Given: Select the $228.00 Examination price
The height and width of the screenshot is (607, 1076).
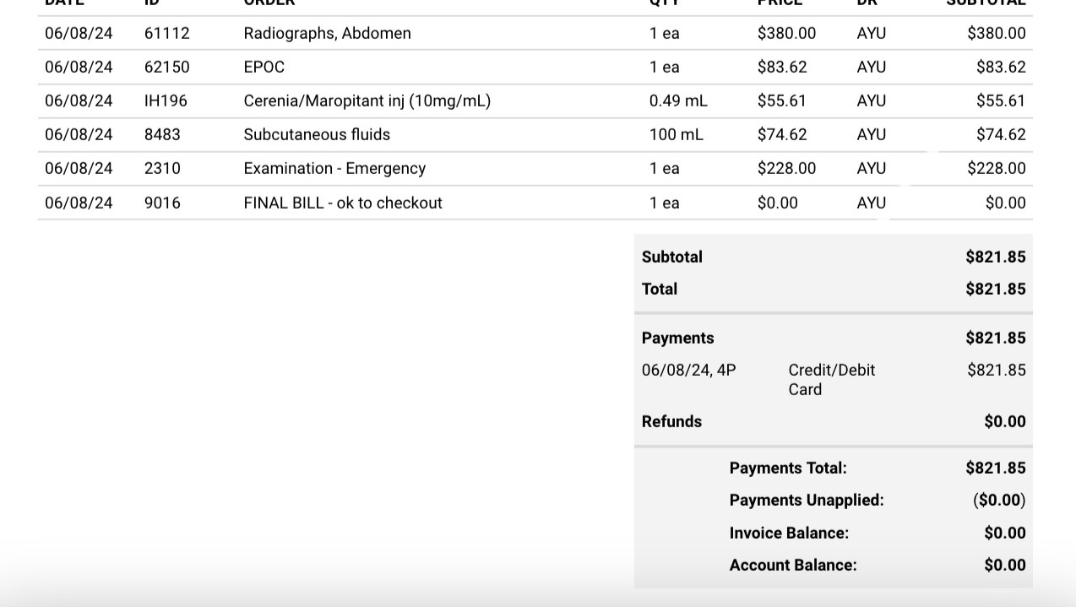Looking at the screenshot, I should [x=786, y=169].
